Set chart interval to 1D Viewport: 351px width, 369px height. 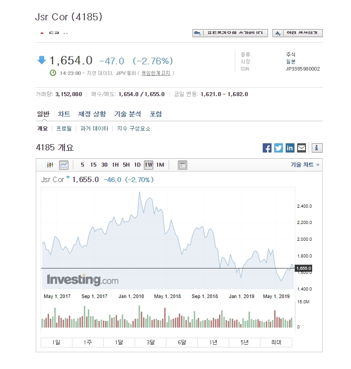[137, 165]
